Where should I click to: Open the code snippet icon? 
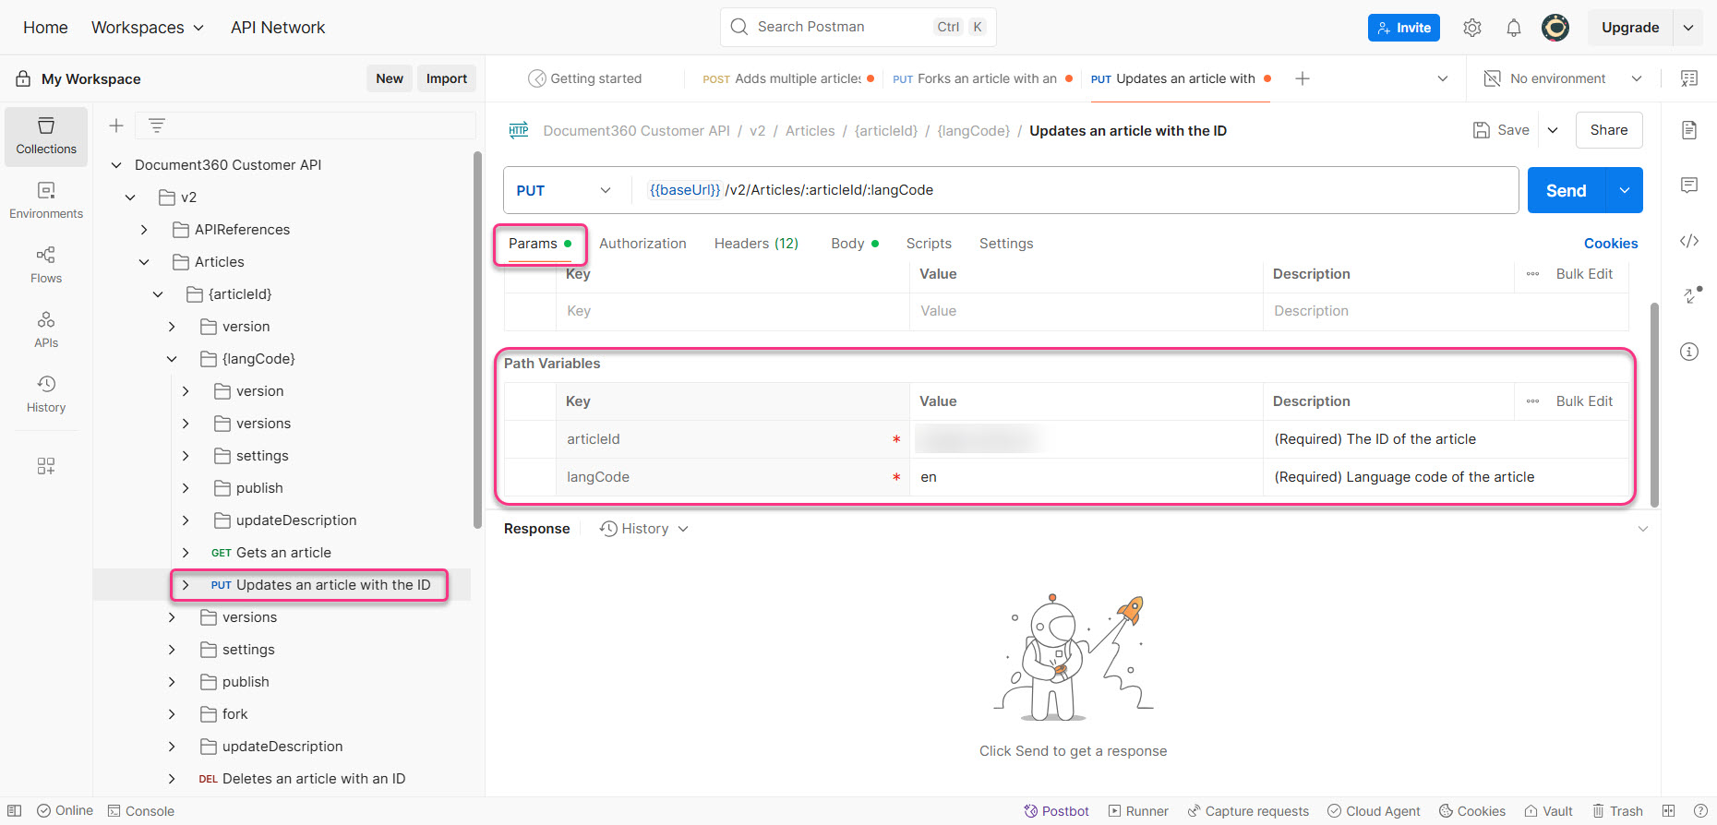pos(1689,241)
